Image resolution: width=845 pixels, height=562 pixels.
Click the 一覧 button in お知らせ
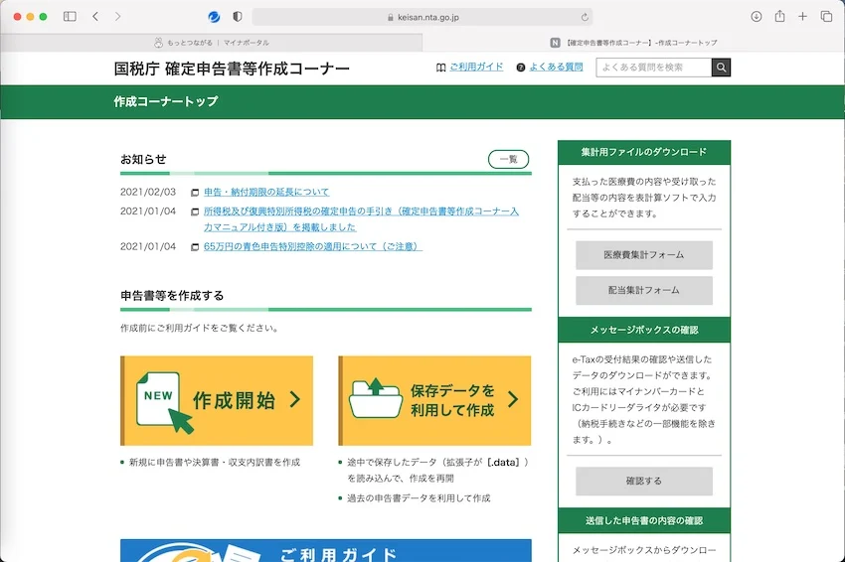[508, 159]
